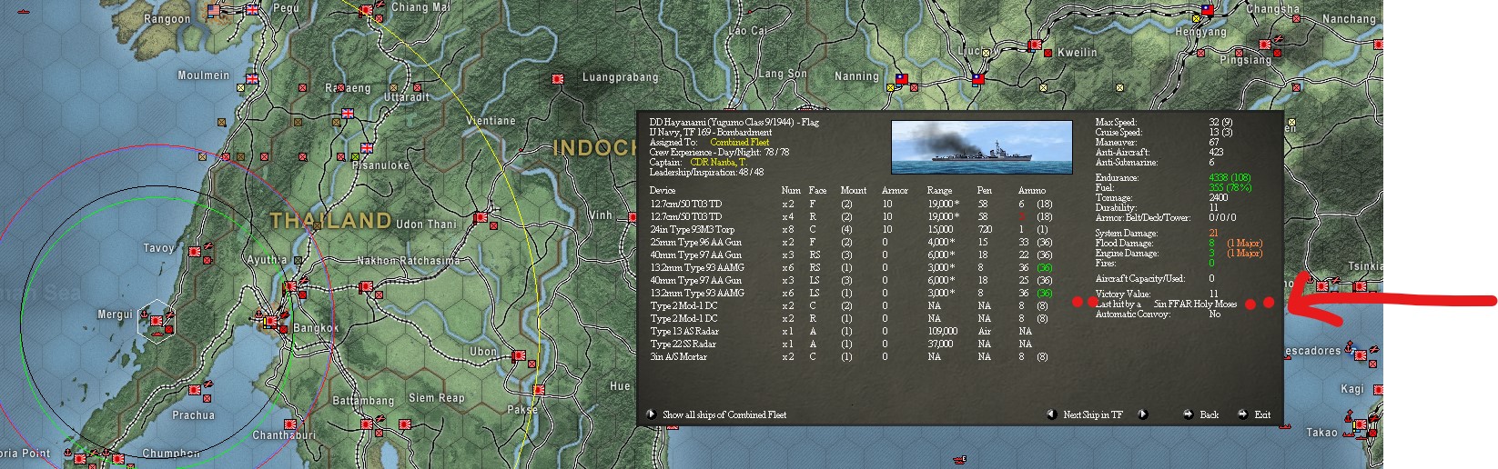This screenshot has height=469, width=1498.
Task: Click the Anti-Aircraft value 423
Action: click(1216, 153)
